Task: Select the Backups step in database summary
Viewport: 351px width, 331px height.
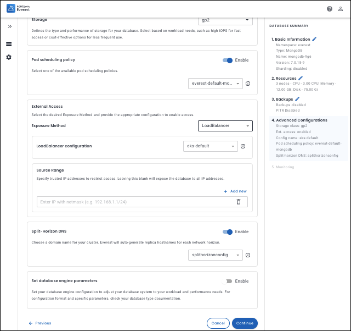Action: 284,99
